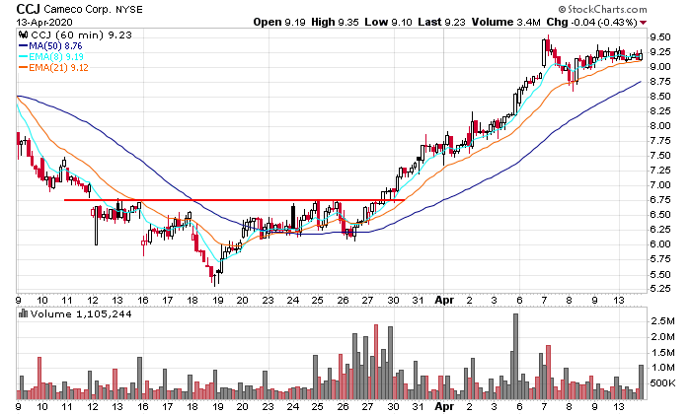Viewport: 691px width, 415px height.
Task: Click the CCJ (60 min) 9.23 legend label
Action: [x=81, y=35]
